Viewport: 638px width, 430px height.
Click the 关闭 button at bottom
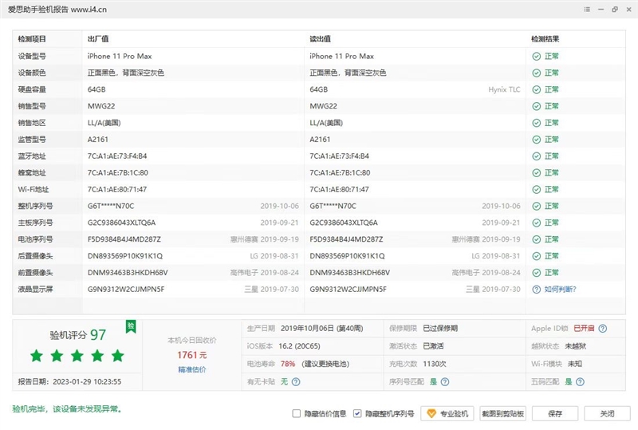pos(607,414)
